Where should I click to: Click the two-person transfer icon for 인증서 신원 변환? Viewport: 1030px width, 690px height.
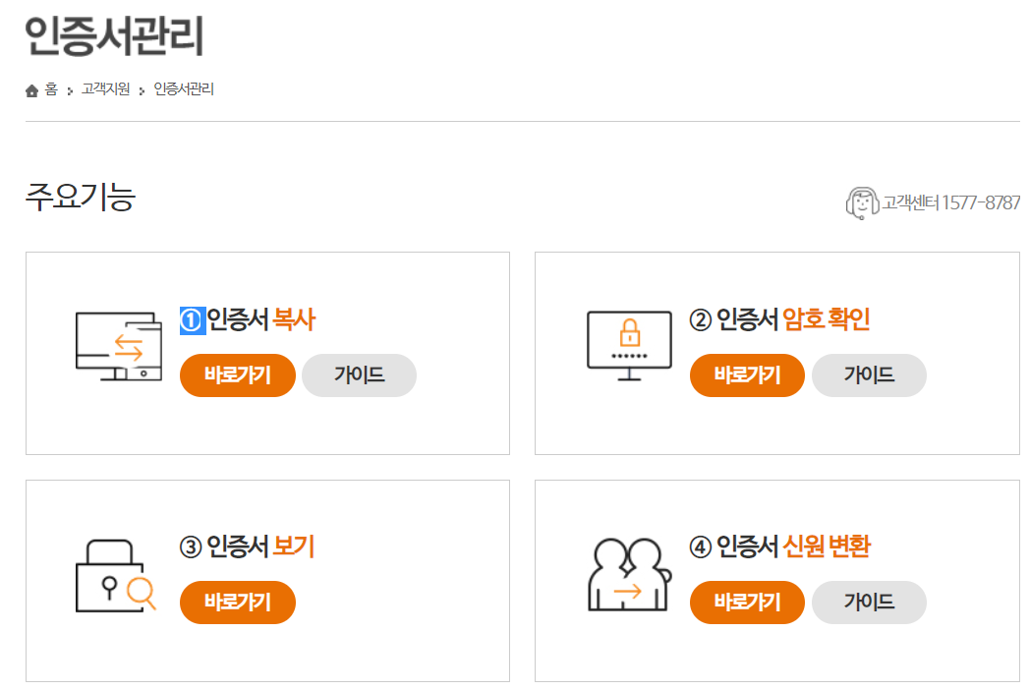[x=629, y=575]
